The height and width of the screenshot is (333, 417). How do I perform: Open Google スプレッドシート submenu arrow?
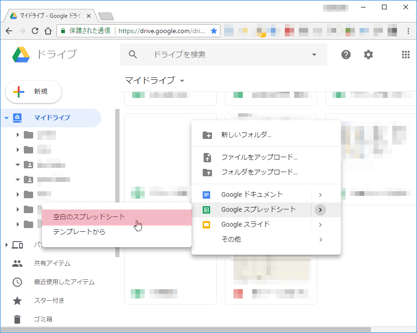pyautogui.click(x=320, y=210)
